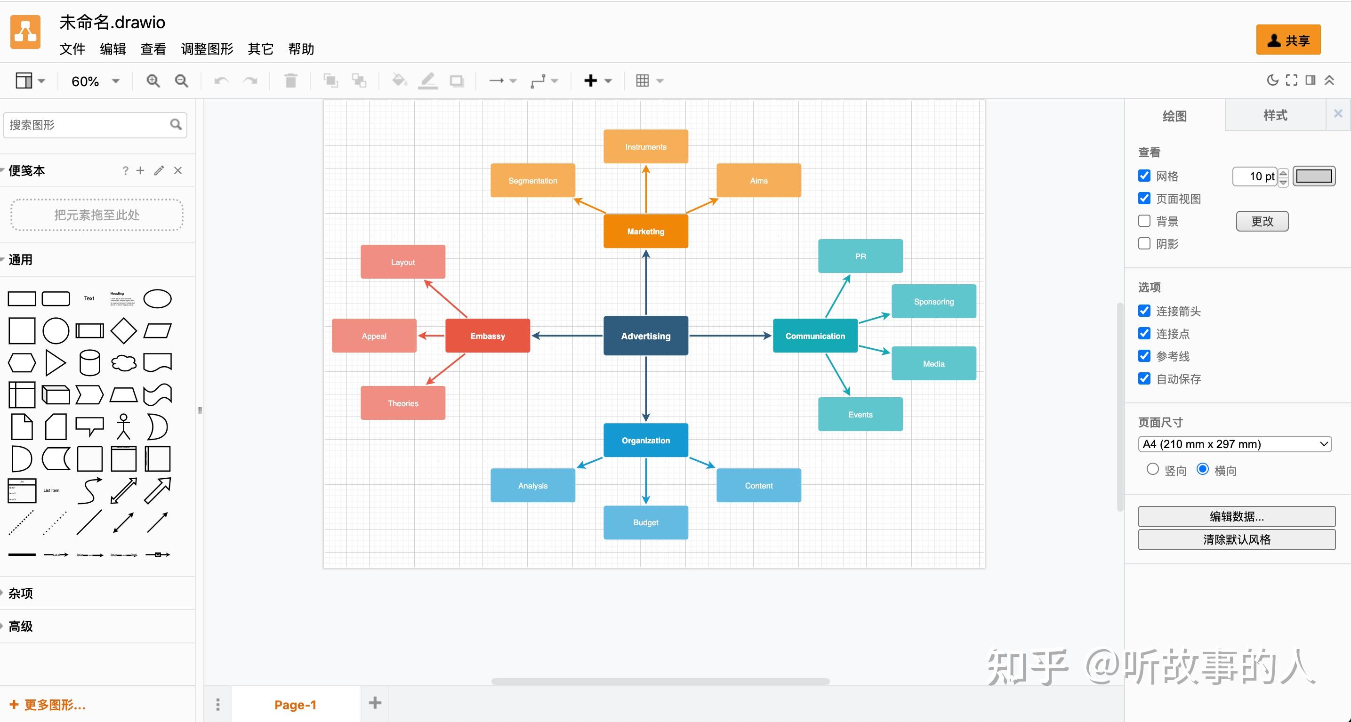This screenshot has width=1351, height=722.
Task: Select the diamond shape
Action: tap(124, 331)
